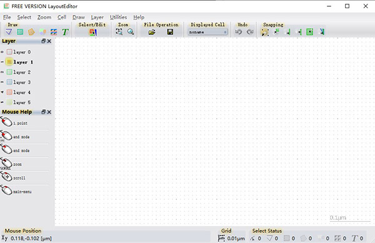Image resolution: width=375 pixels, height=243 pixels.
Task: Toggle the fourth Snapping icon
Action: tap(299, 32)
